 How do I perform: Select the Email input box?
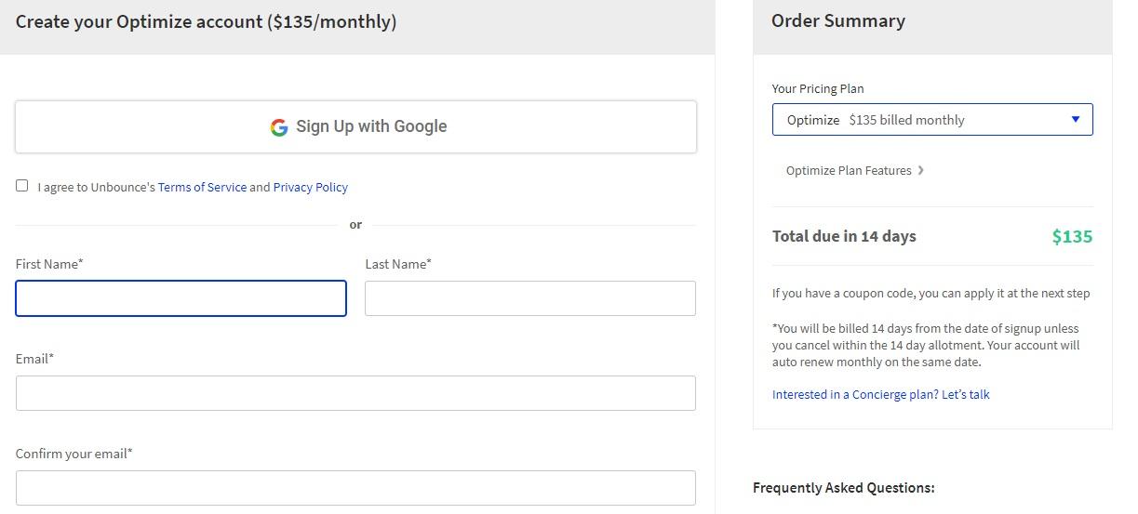[x=355, y=393]
